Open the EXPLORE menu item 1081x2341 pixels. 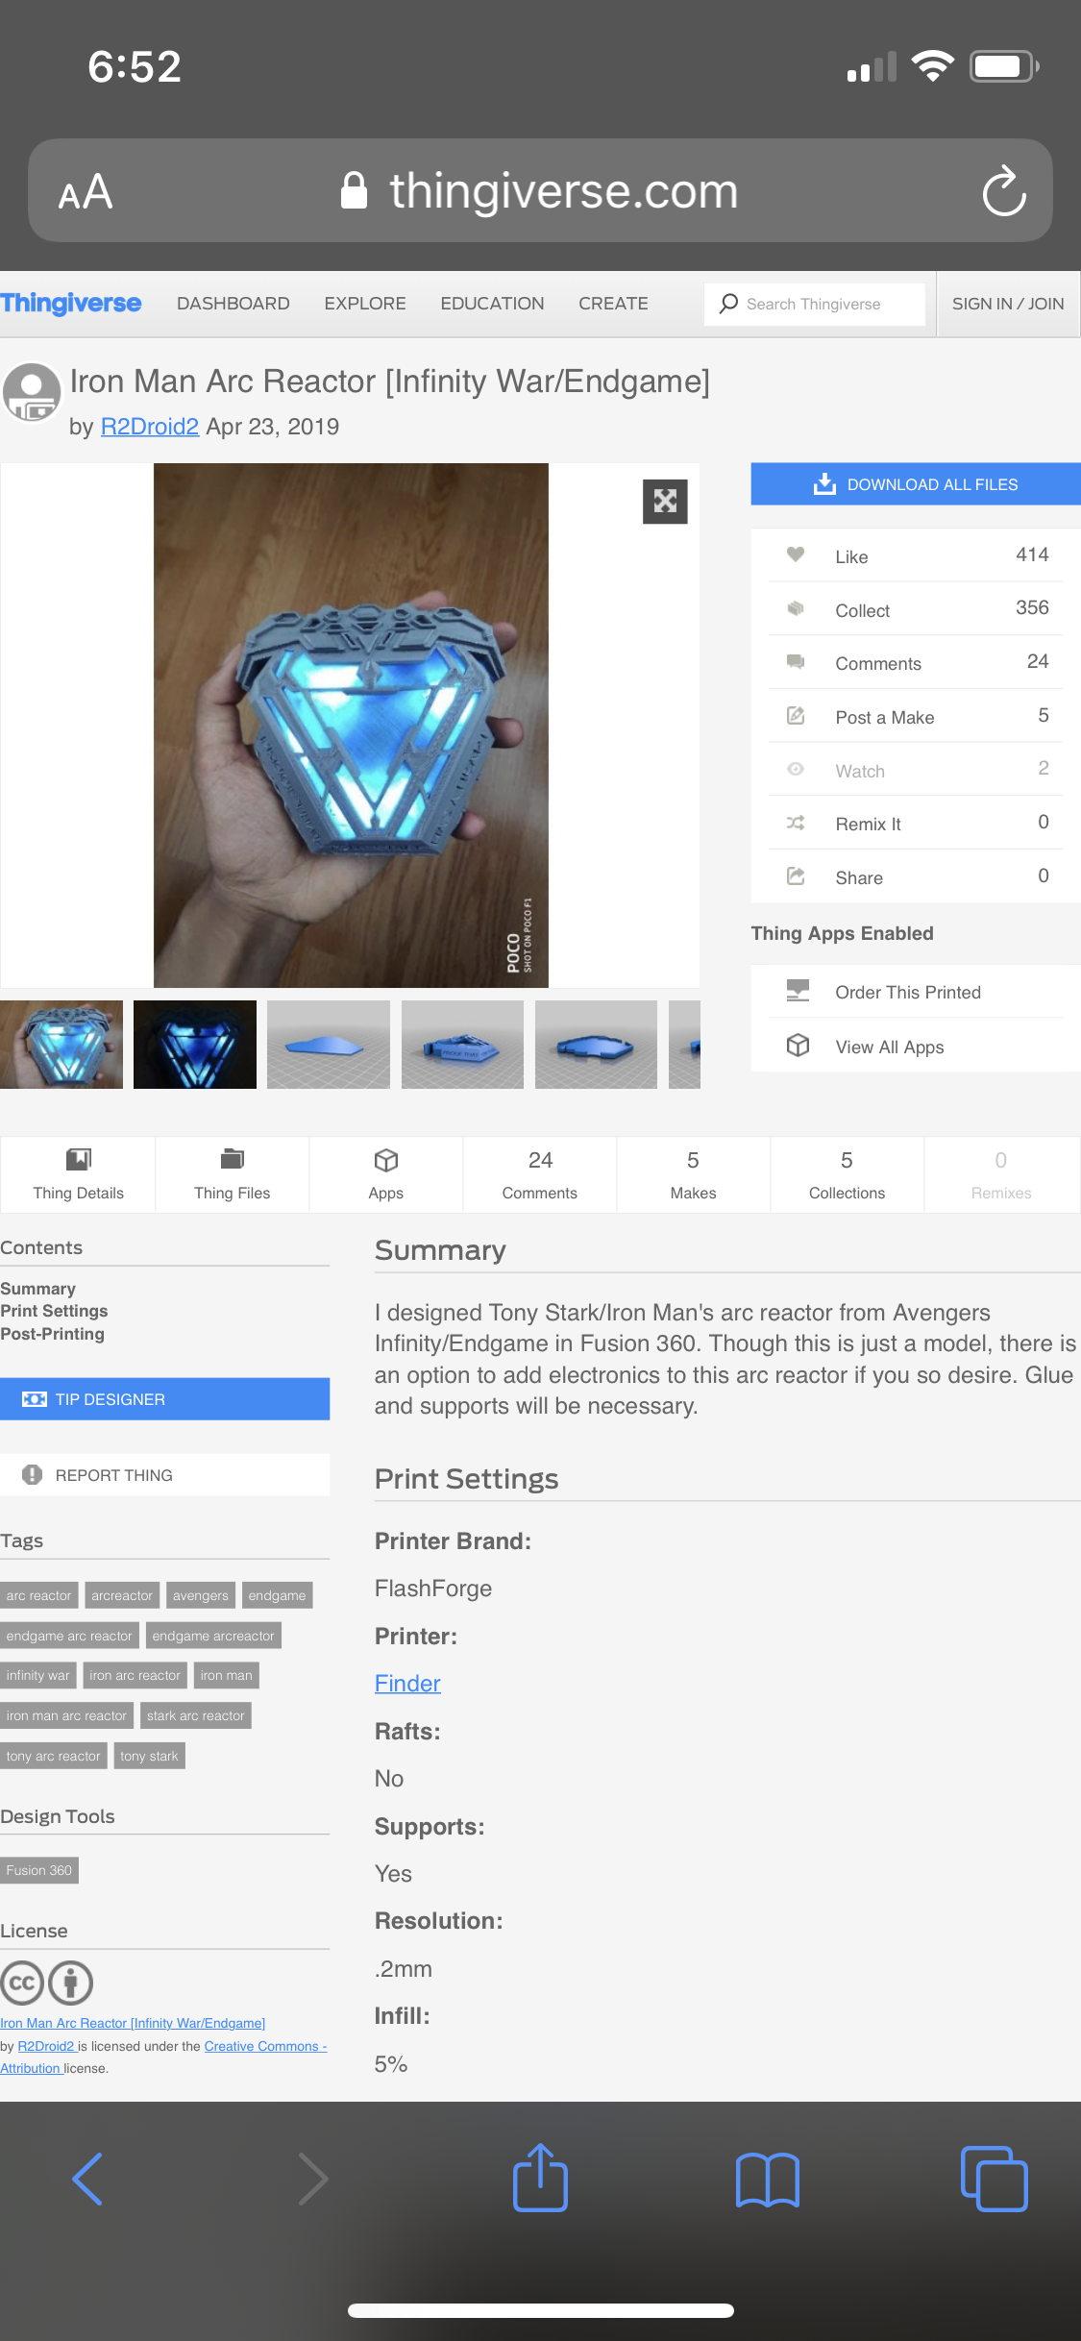[x=365, y=304]
